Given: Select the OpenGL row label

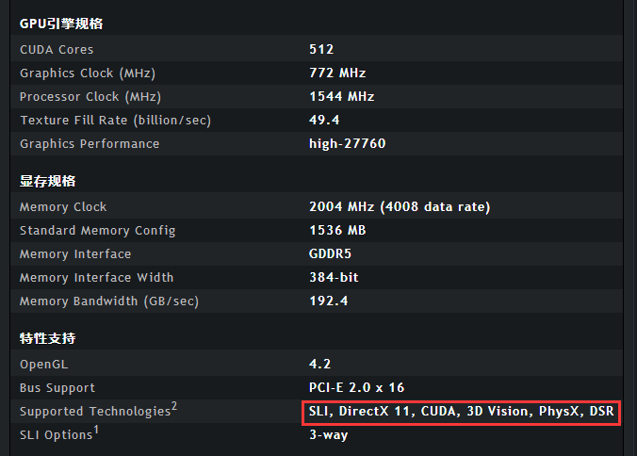Looking at the screenshot, I should pyautogui.click(x=44, y=364).
